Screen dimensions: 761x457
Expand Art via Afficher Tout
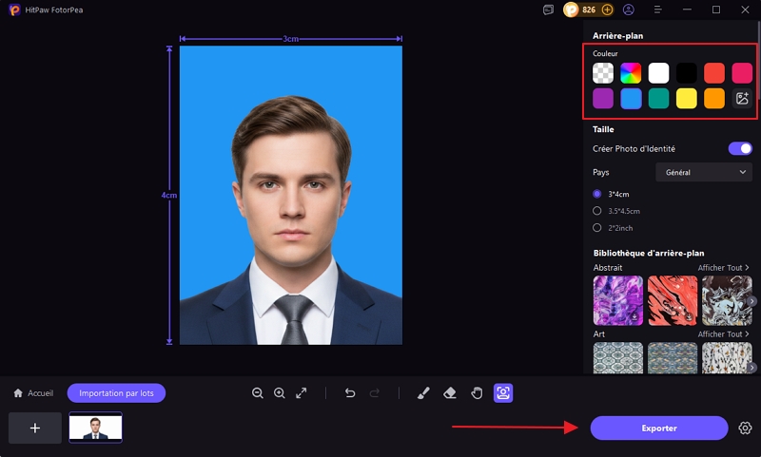point(723,333)
